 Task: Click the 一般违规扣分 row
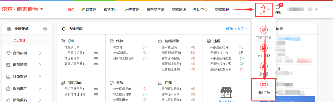(x=227, y=47)
